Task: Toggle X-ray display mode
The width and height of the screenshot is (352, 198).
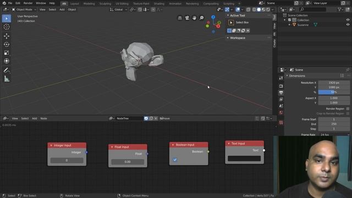Action: click(248, 10)
